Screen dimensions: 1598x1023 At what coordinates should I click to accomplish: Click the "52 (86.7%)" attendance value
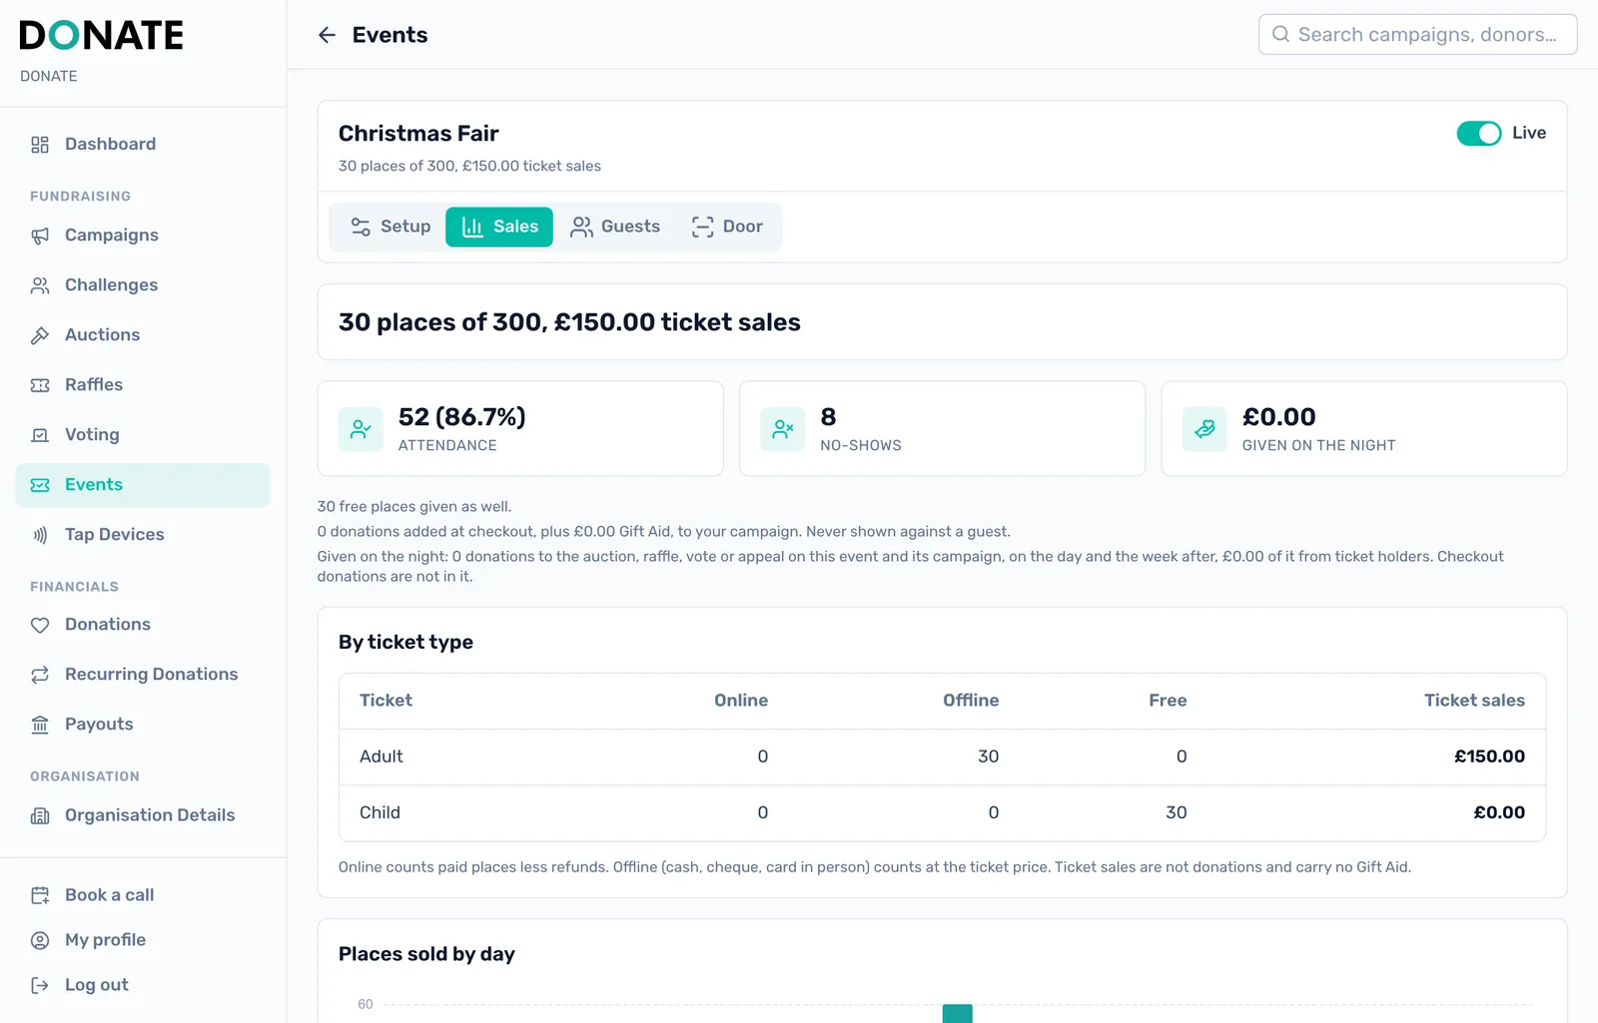coord(461,417)
